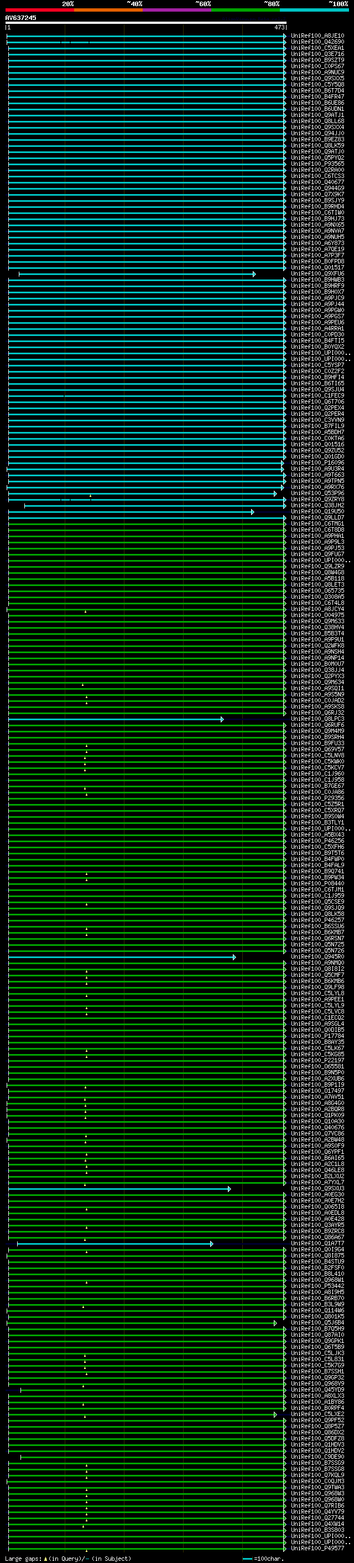Open hit UniRef100_P93565
The height and width of the screenshot is (1563, 354).
coord(317,164)
